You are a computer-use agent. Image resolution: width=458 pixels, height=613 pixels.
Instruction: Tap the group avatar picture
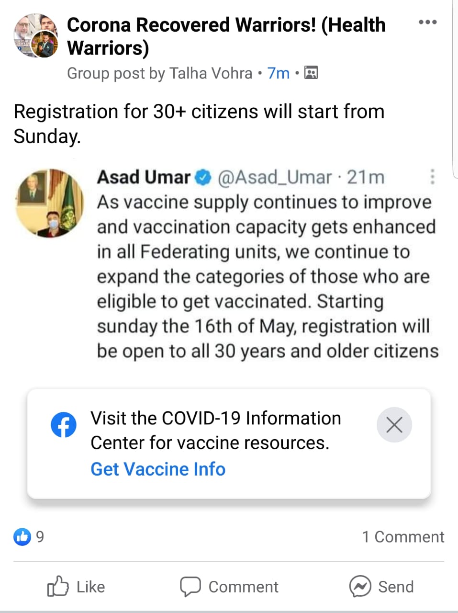click(x=35, y=36)
